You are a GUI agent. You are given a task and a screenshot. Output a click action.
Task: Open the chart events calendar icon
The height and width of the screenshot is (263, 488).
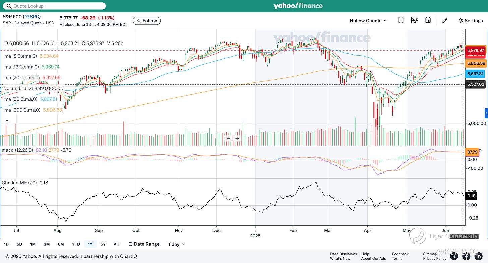(428, 20)
